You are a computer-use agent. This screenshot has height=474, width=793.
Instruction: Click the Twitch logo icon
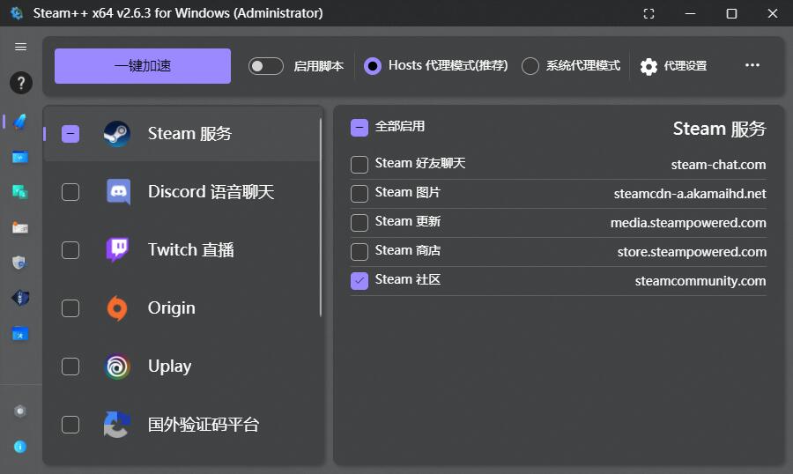(x=117, y=250)
